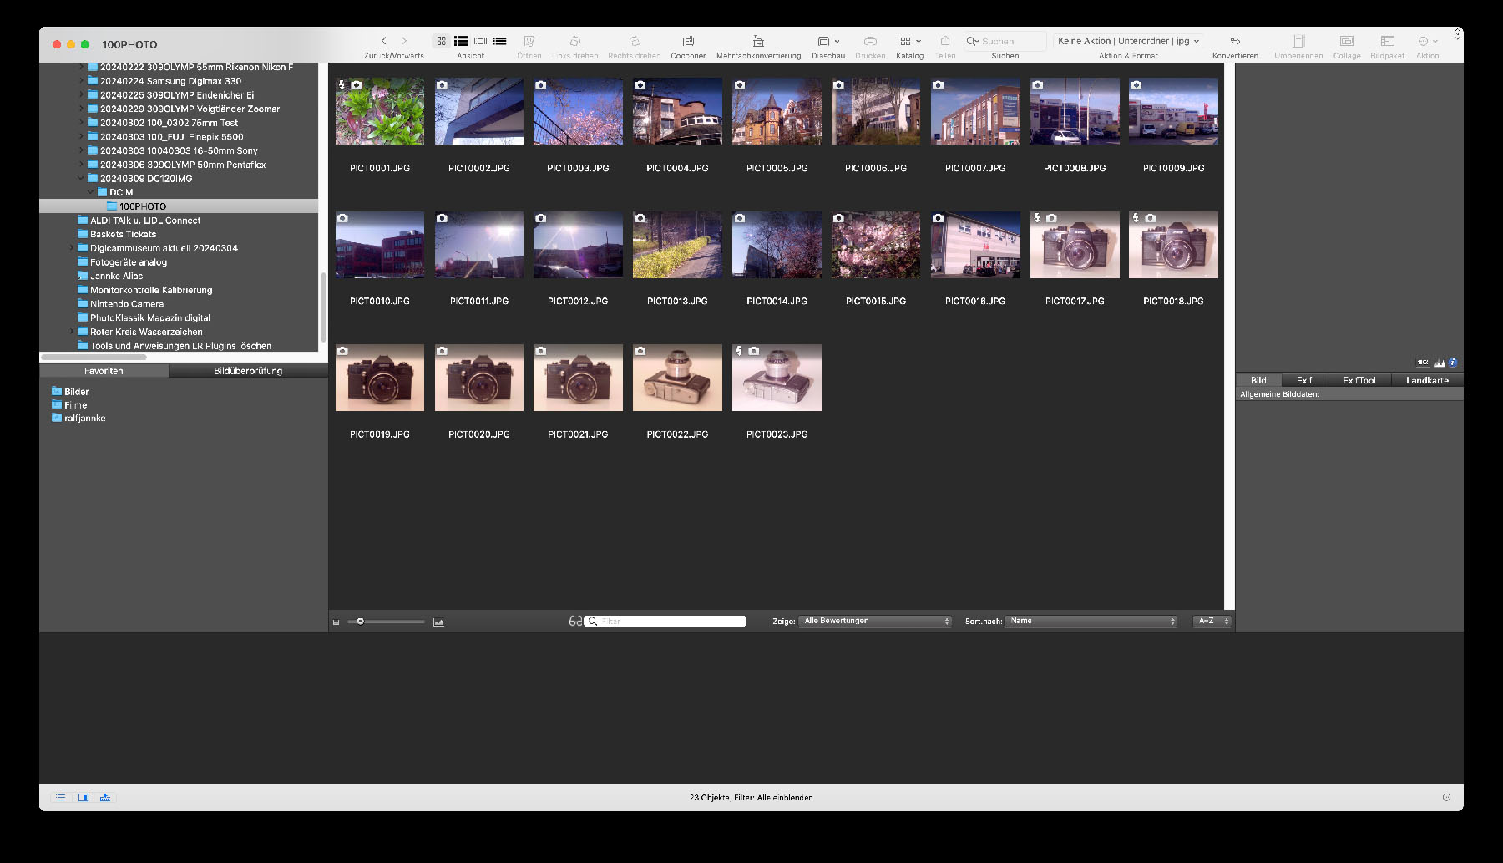
Task: Switch to thumbnail grid view
Action: tap(441, 41)
